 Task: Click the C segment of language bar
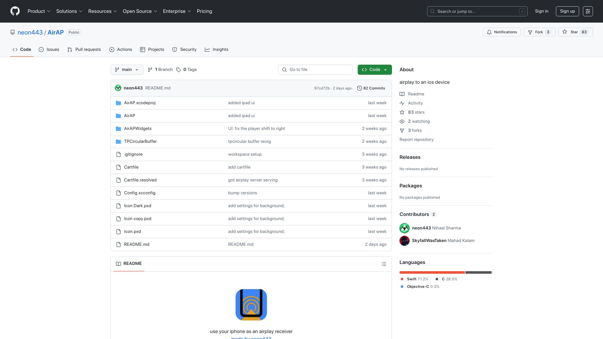[x=478, y=272]
